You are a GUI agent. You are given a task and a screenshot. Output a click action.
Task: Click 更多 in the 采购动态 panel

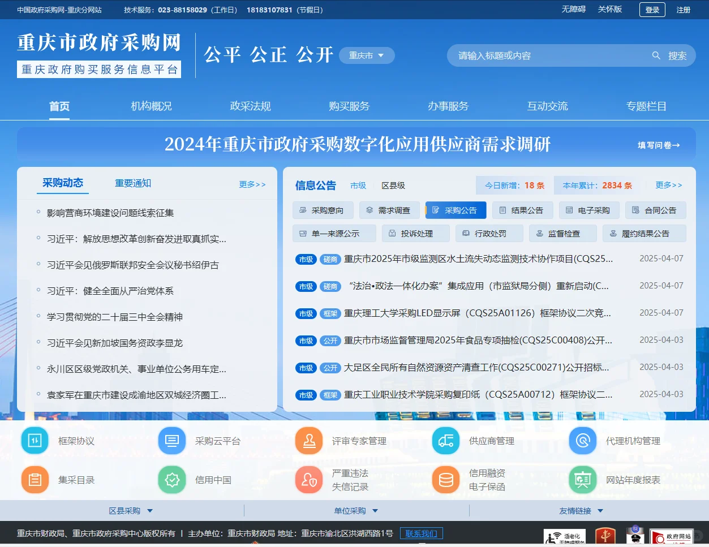point(252,184)
